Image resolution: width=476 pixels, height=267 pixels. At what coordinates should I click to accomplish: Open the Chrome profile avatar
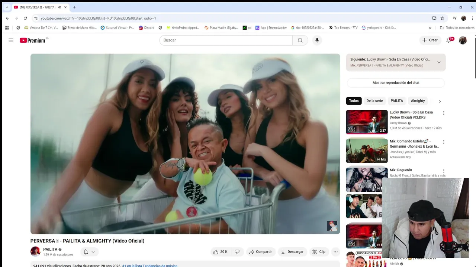(463, 18)
